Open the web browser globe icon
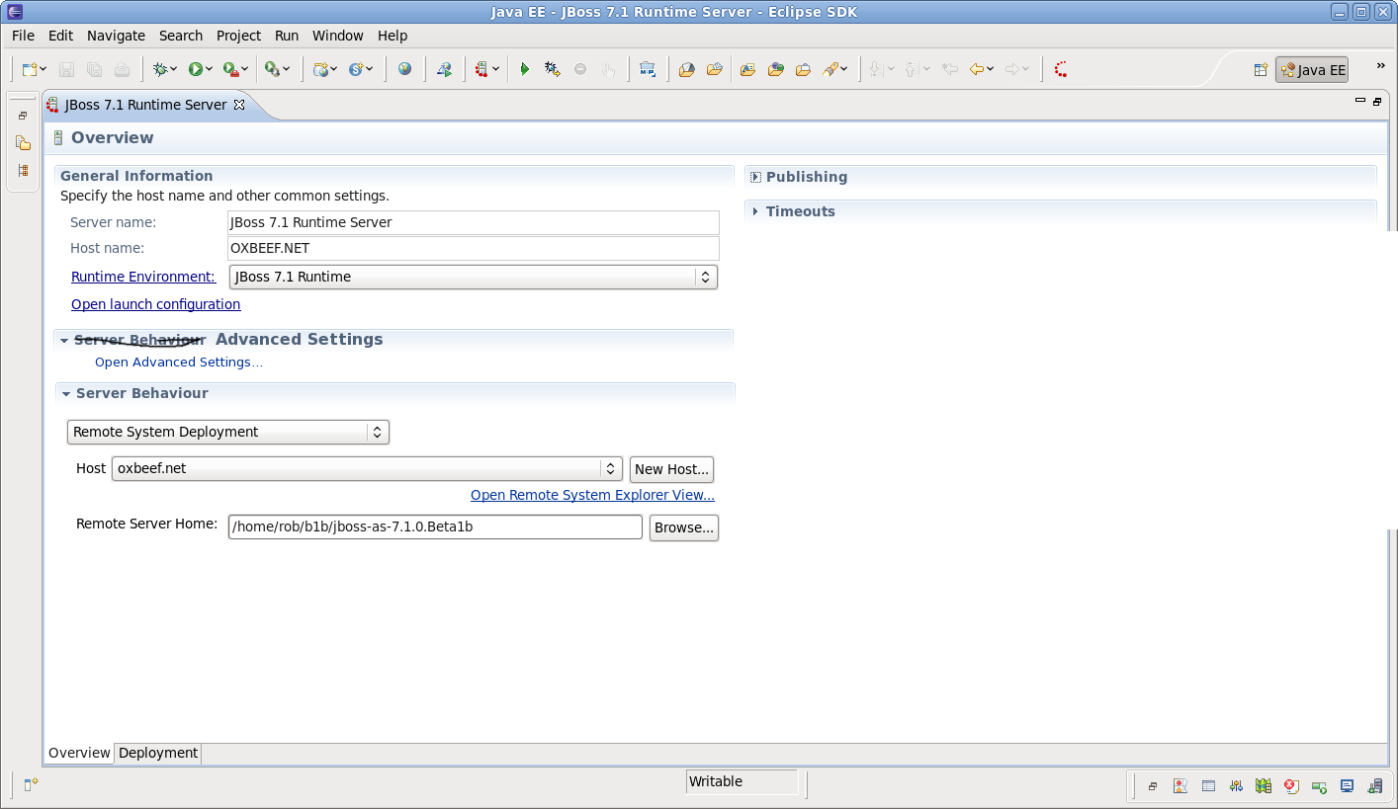The width and height of the screenshot is (1398, 809). (x=405, y=69)
